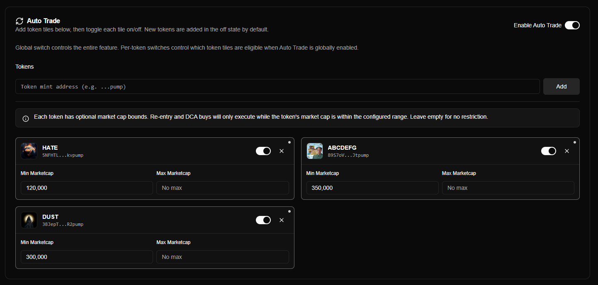Image resolution: width=598 pixels, height=285 pixels.
Task: Remove the ABCDEFG token tile
Action: coord(567,151)
